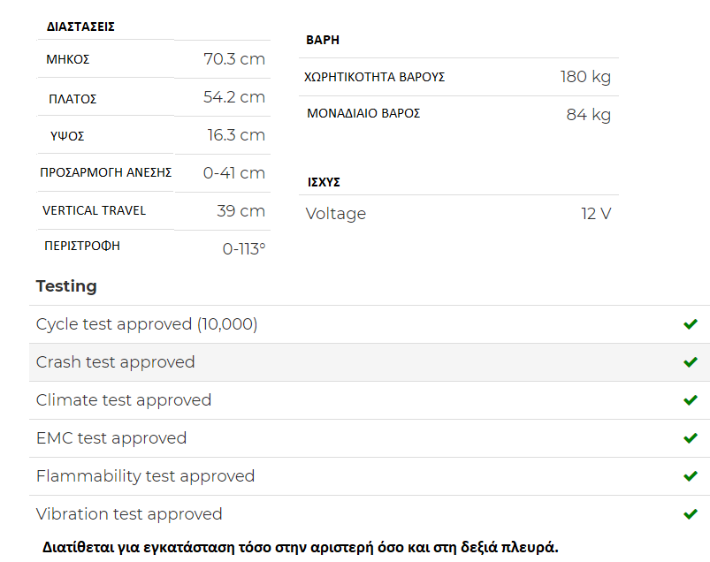Viewport: 710px width, 562px height.
Task: Click the Climate test approved green checkmark
Action: (x=690, y=400)
